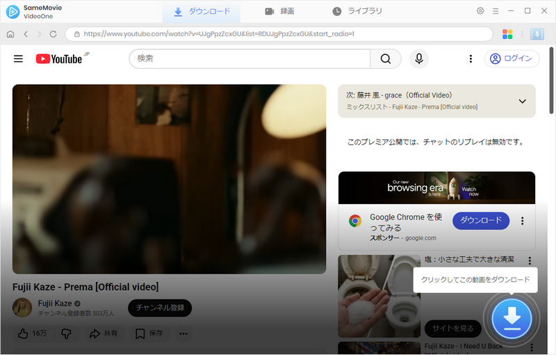Click the サイトを見る button
The height and width of the screenshot is (355, 556).
[x=453, y=329]
